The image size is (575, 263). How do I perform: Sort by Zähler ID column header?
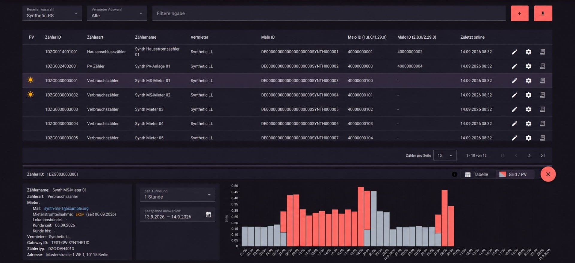[x=53, y=37]
